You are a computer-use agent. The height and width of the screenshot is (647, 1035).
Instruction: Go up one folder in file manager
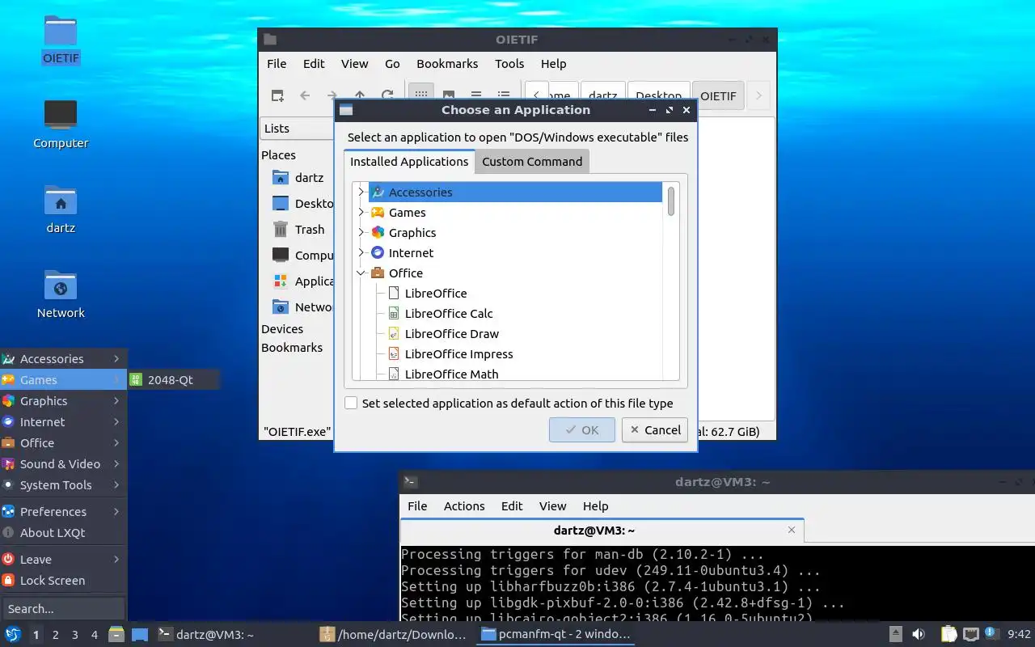coord(360,95)
